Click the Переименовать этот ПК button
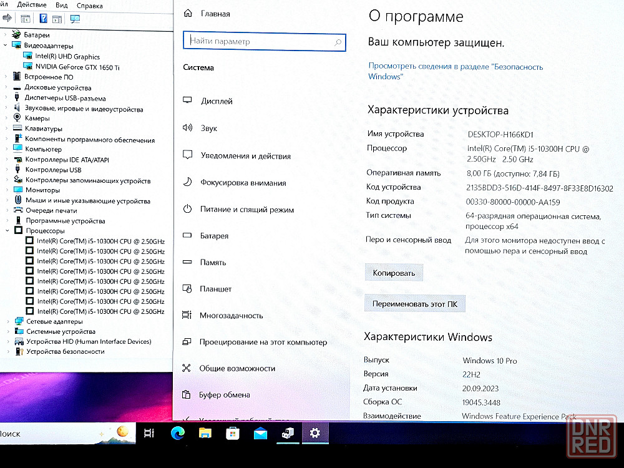Screen dimensions: 624x468 tap(415, 304)
